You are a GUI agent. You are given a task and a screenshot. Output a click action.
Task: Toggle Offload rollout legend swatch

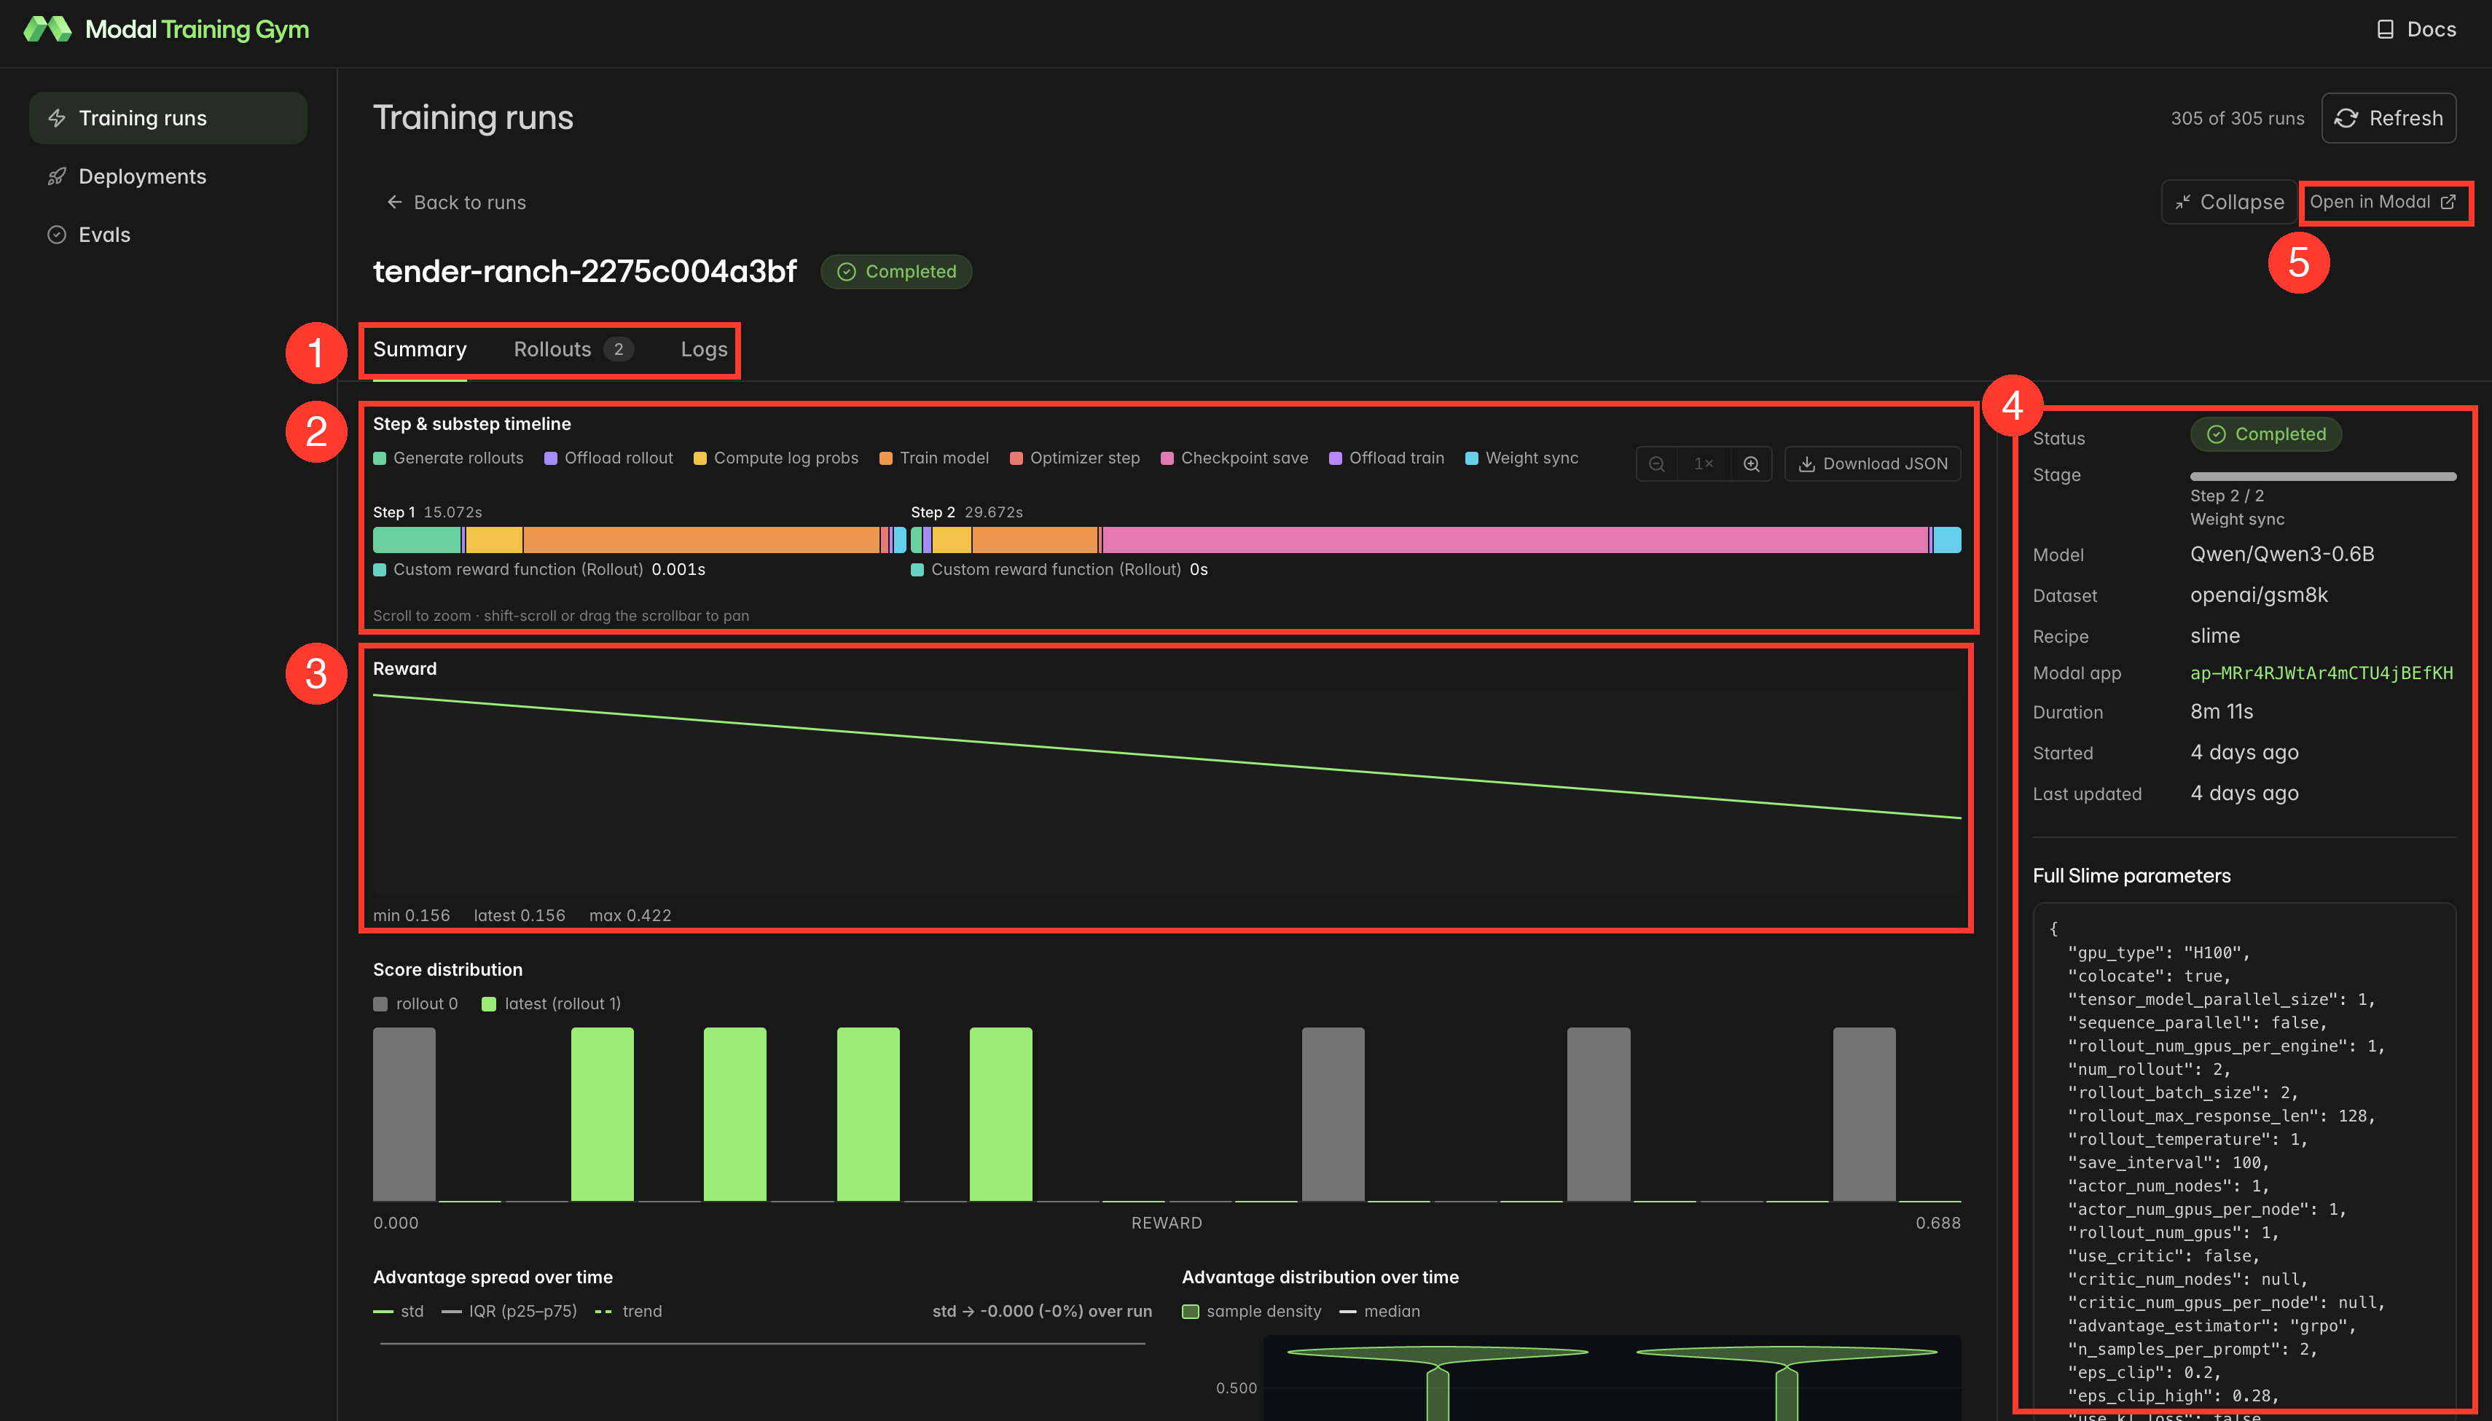(x=552, y=458)
